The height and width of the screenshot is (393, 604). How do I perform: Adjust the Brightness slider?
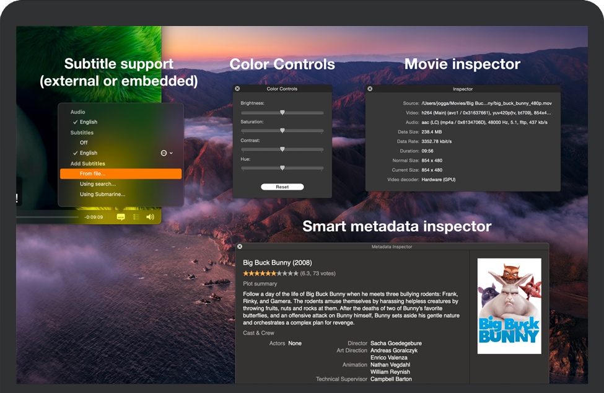(282, 112)
